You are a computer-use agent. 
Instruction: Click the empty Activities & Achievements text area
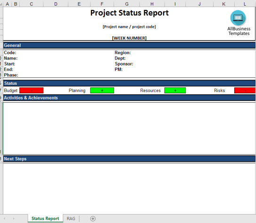coord(129,128)
